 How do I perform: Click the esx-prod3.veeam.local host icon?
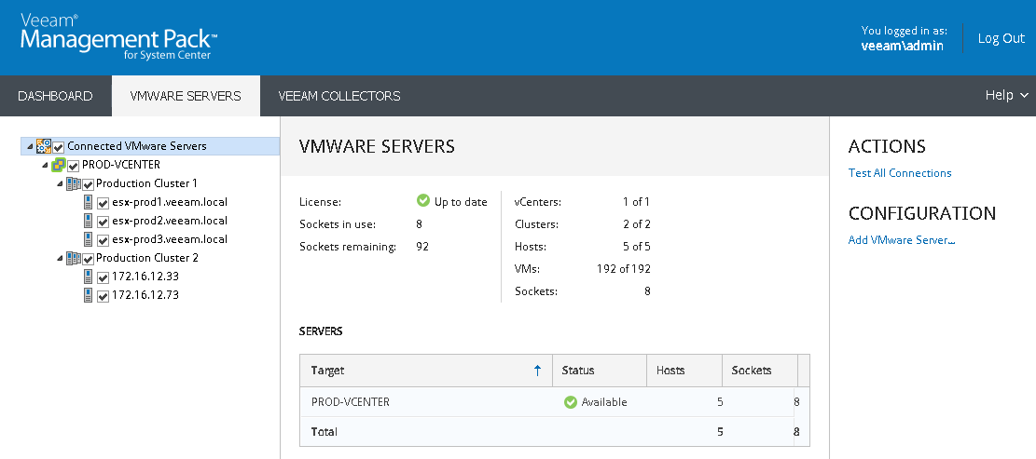pos(88,239)
